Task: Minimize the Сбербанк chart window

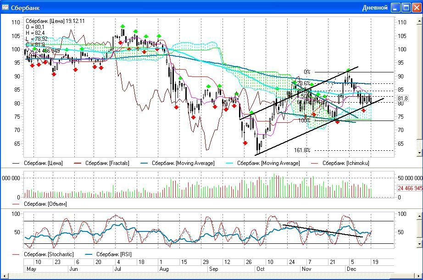Action: 396,7
